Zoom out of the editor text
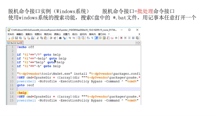 pos(74,38)
